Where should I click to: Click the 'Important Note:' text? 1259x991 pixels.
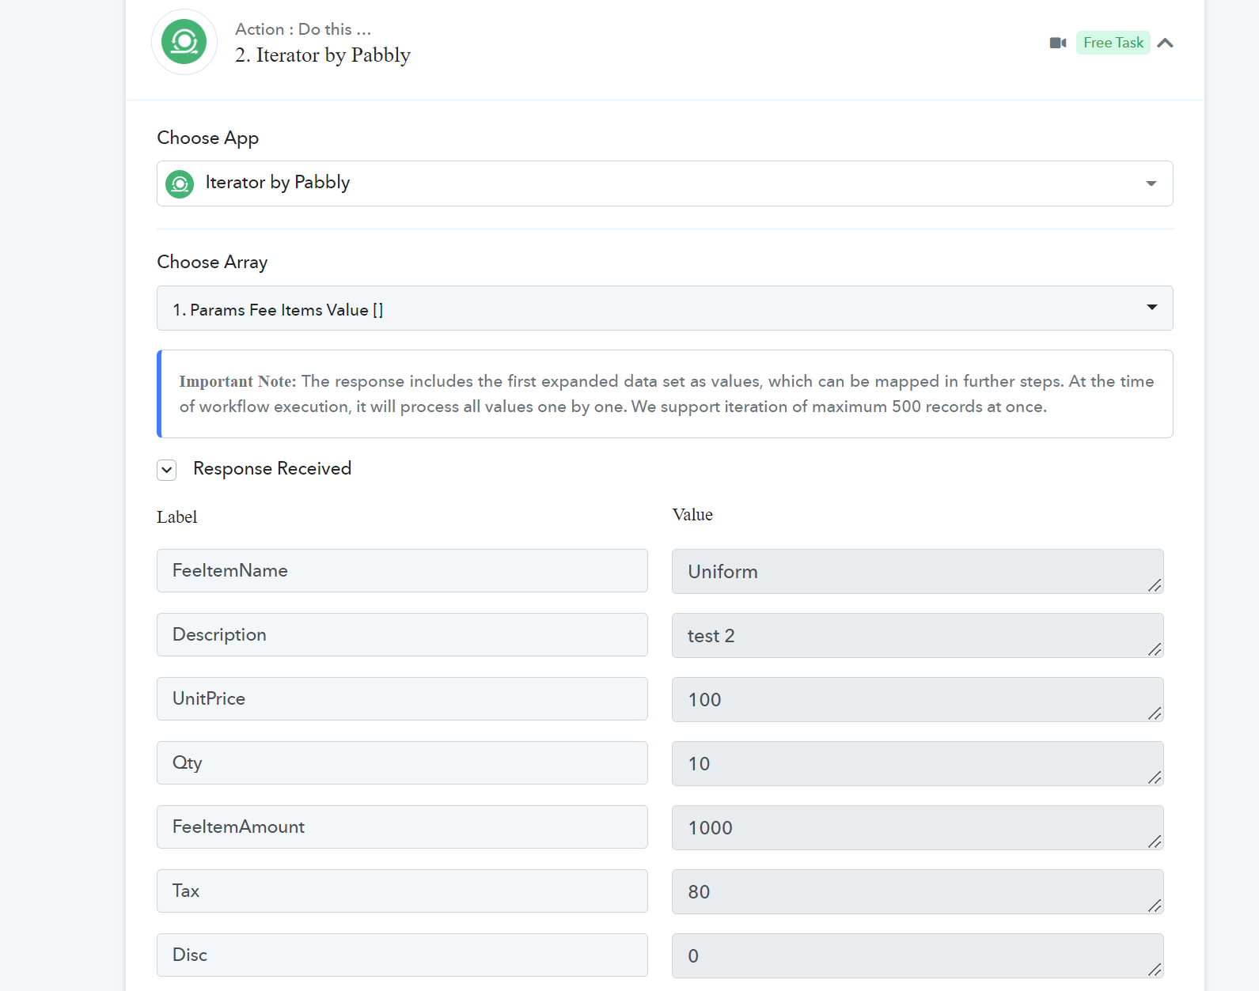point(238,381)
